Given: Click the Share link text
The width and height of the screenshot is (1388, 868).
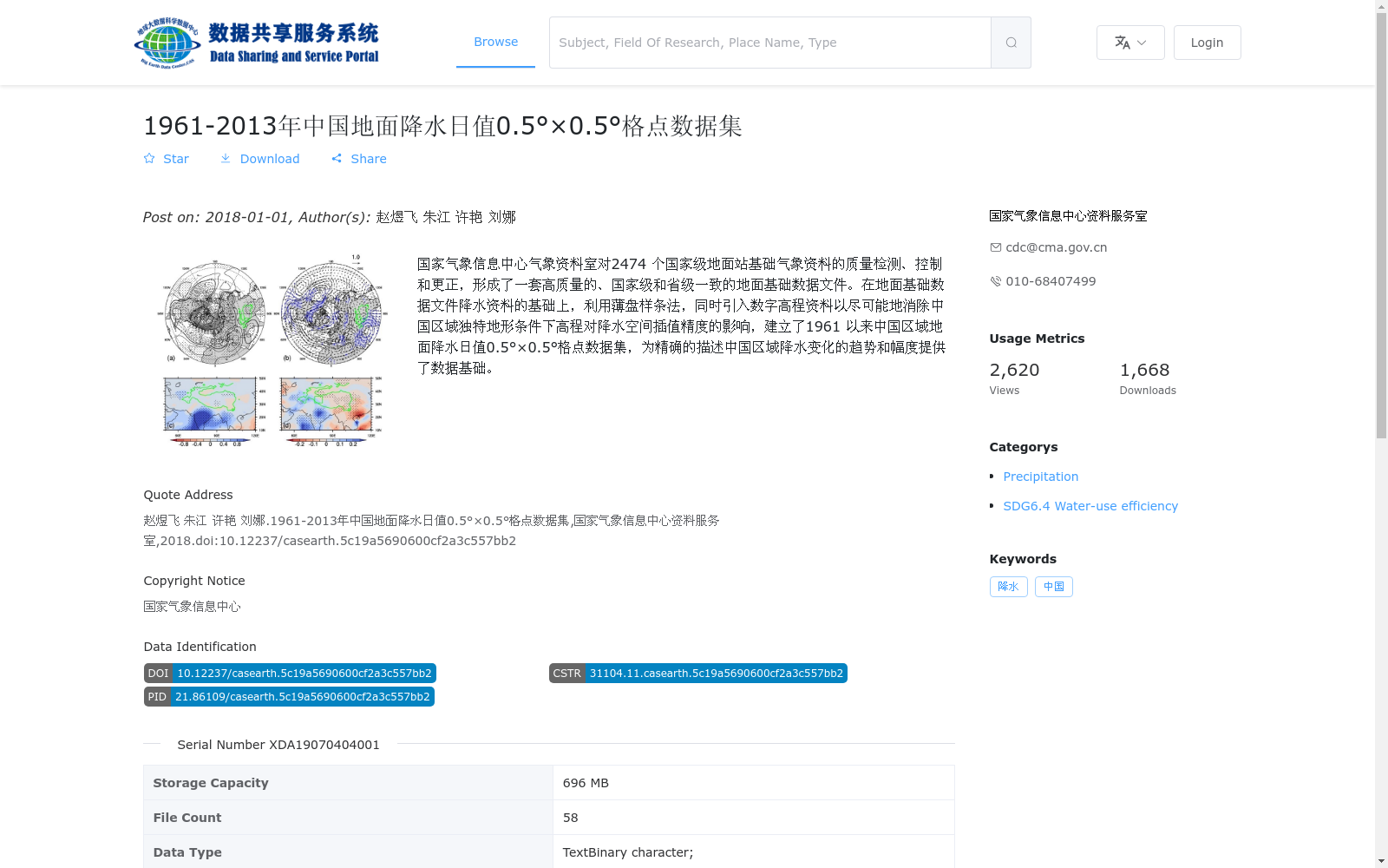Looking at the screenshot, I should 369,159.
